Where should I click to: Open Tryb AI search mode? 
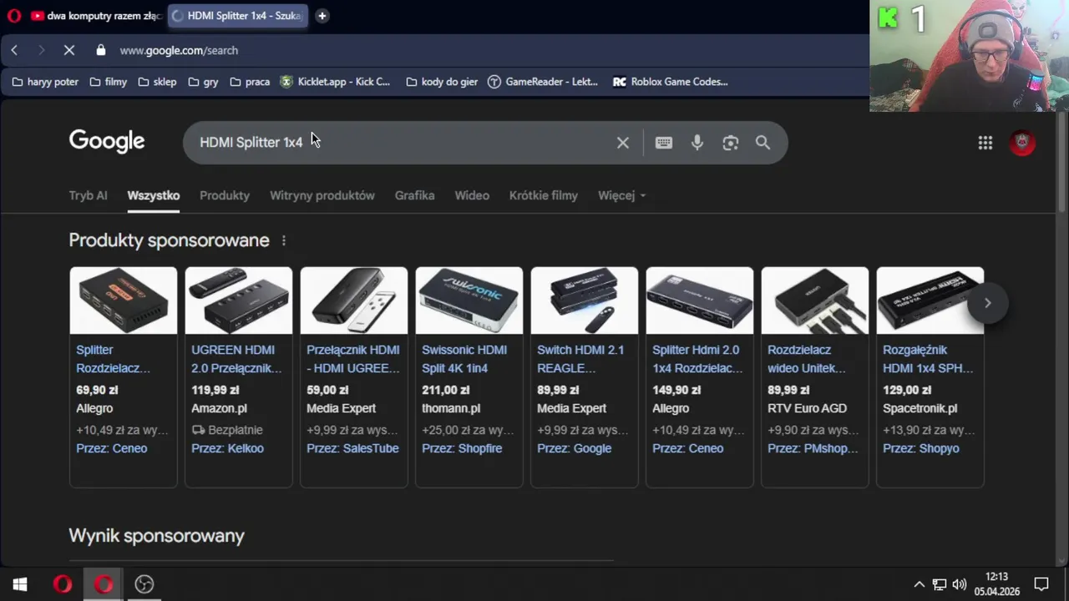point(88,195)
